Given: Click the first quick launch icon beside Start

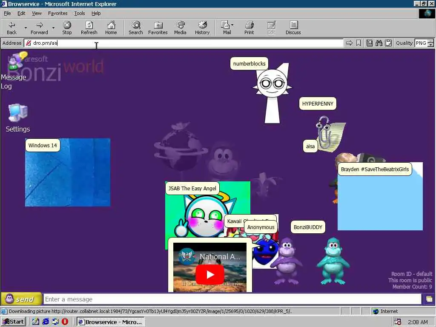Looking at the screenshot, I should [x=36, y=322].
